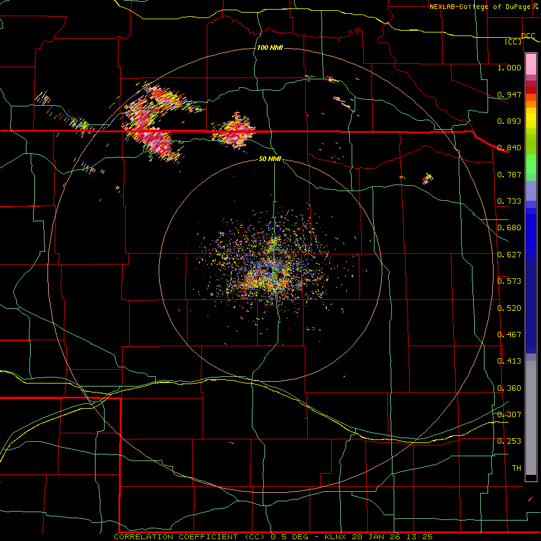Click the KLNX station identifier in caption
541x541 pixels.
pyautogui.click(x=337, y=537)
